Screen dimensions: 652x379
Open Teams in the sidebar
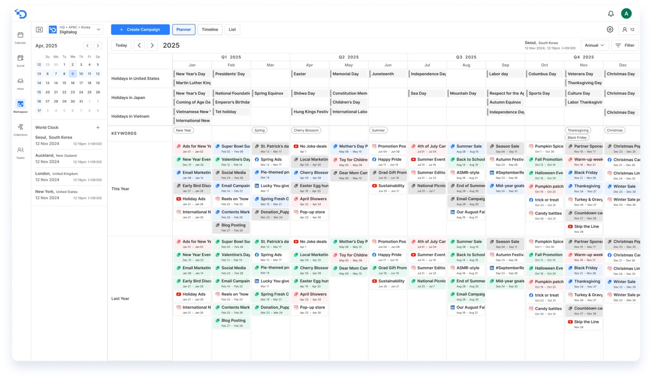point(20,153)
